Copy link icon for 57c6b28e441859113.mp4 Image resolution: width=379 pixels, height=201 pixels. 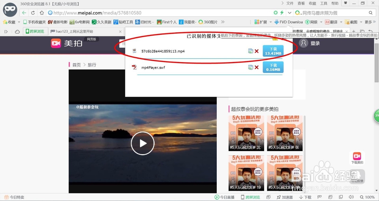point(251,51)
